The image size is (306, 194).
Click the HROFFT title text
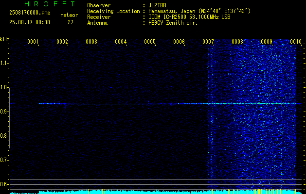click(x=50, y=4)
